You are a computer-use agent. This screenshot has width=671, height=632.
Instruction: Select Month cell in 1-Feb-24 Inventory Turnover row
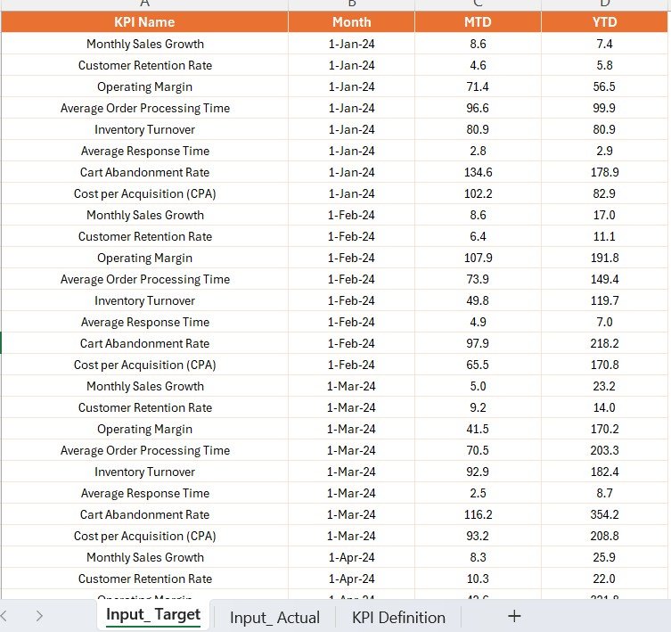pos(351,300)
